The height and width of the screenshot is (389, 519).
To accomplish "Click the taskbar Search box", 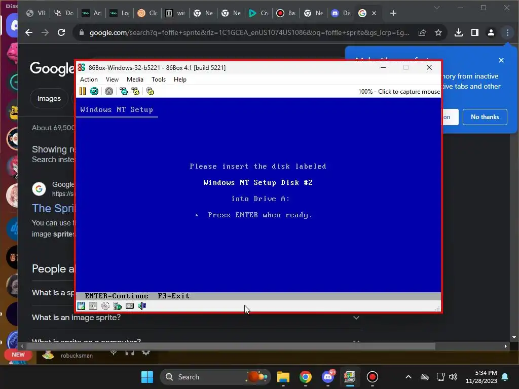I will click(215, 377).
